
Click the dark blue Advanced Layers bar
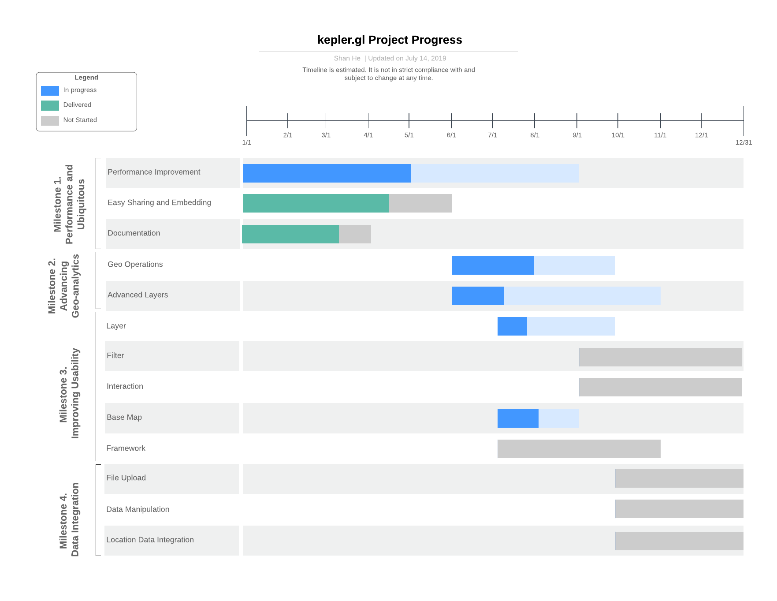click(478, 296)
